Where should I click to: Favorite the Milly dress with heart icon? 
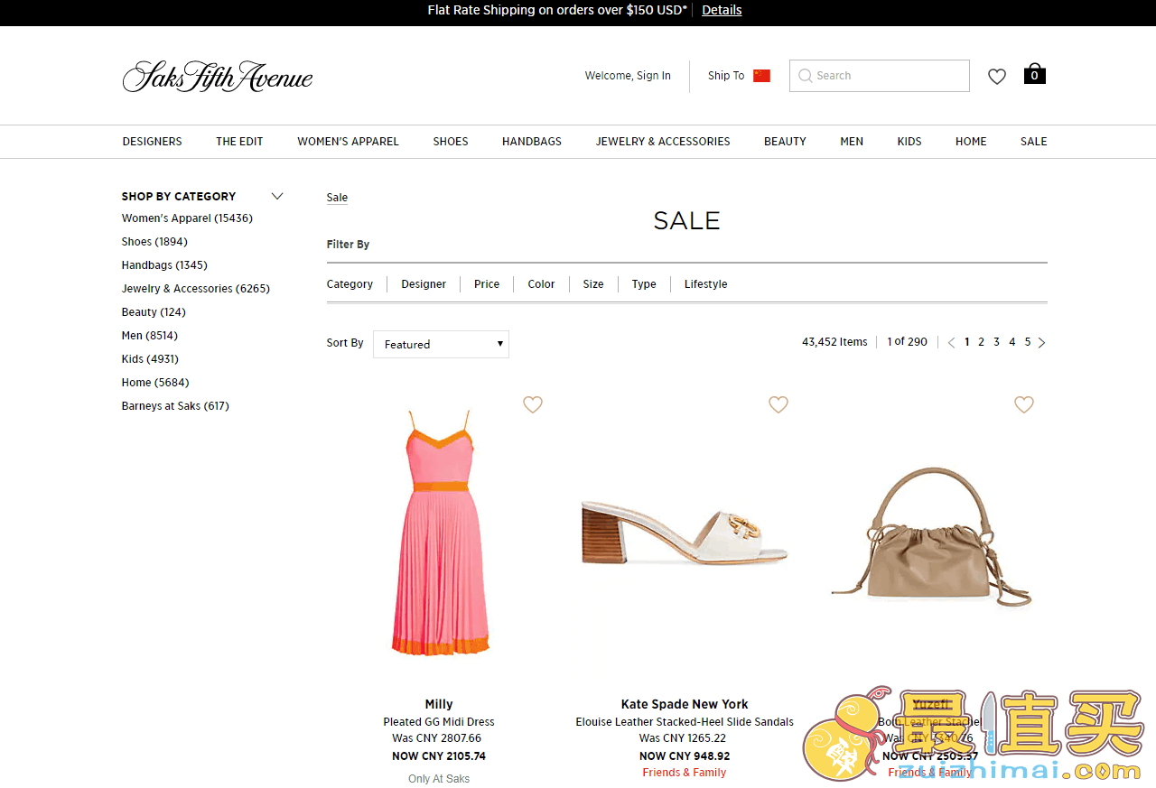(x=533, y=405)
